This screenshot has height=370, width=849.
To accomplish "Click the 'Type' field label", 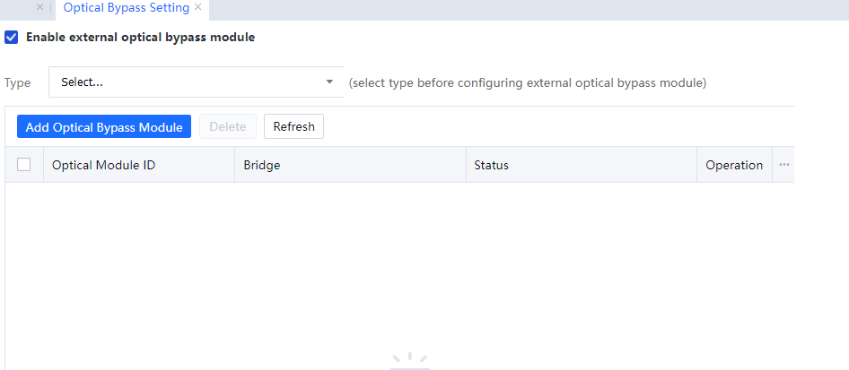I will pos(18,82).
